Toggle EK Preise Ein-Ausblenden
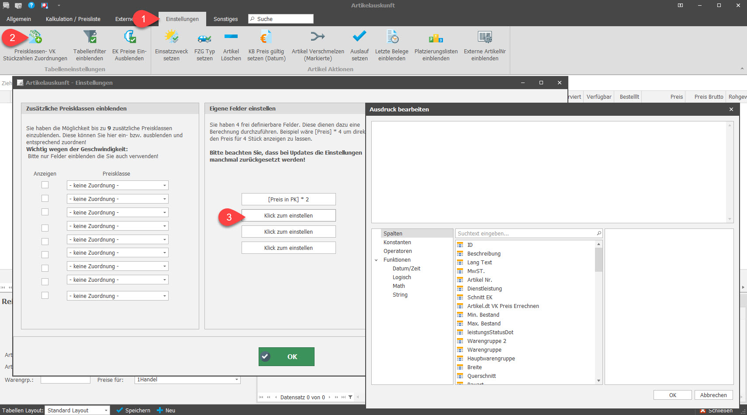 pyautogui.click(x=129, y=45)
